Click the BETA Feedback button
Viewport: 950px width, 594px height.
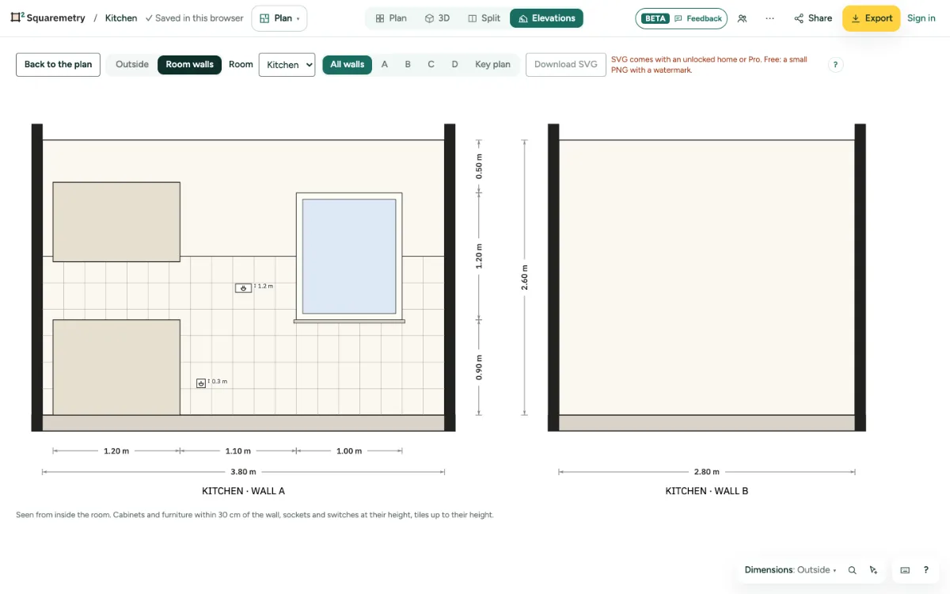pos(681,18)
